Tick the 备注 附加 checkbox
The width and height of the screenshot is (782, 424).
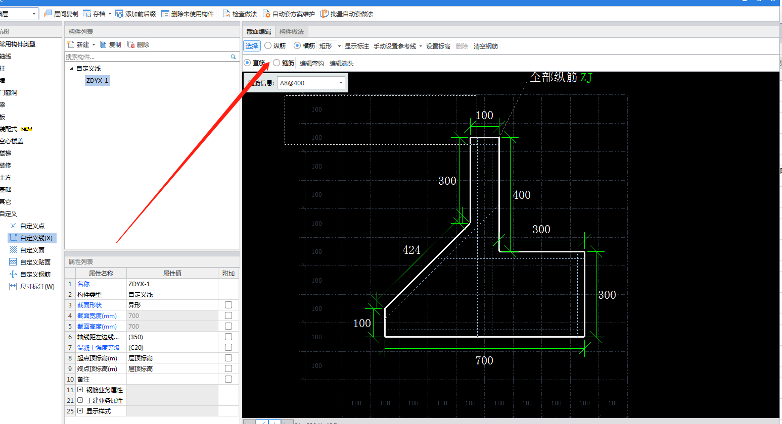(228, 379)
